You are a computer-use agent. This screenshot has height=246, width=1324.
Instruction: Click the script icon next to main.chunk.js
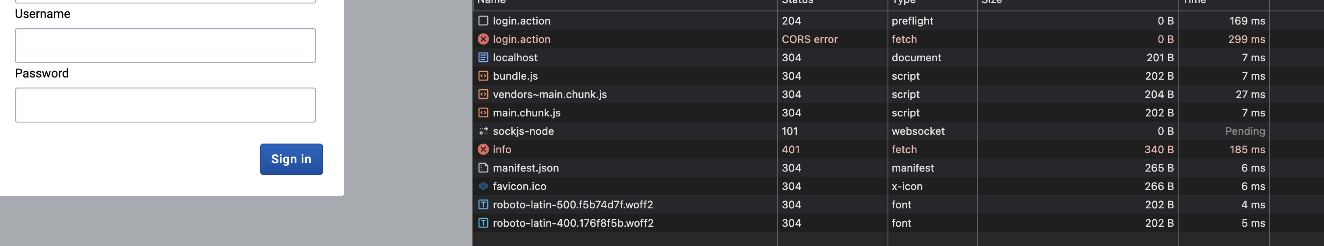coord(483,113)
